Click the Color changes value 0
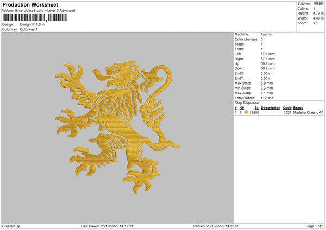This screenshot has width=326, height=230. (261, 39)
